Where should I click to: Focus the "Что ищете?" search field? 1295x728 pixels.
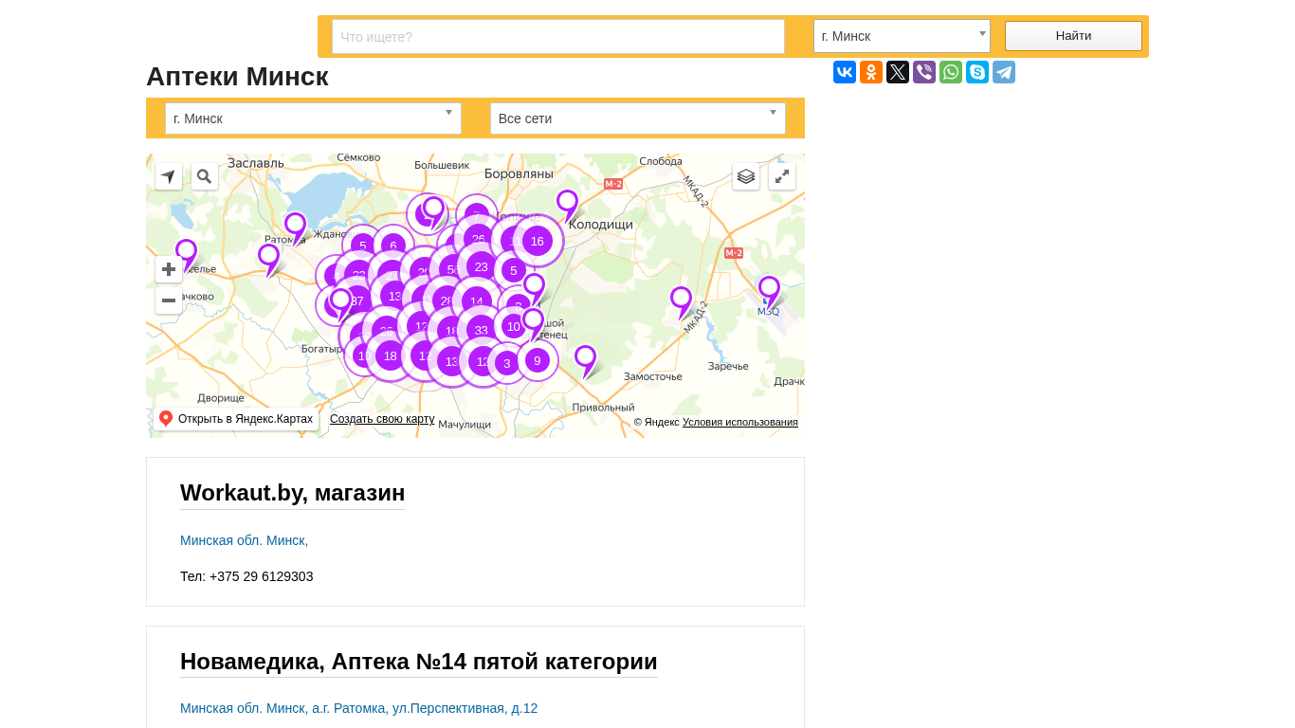[557, 37]
